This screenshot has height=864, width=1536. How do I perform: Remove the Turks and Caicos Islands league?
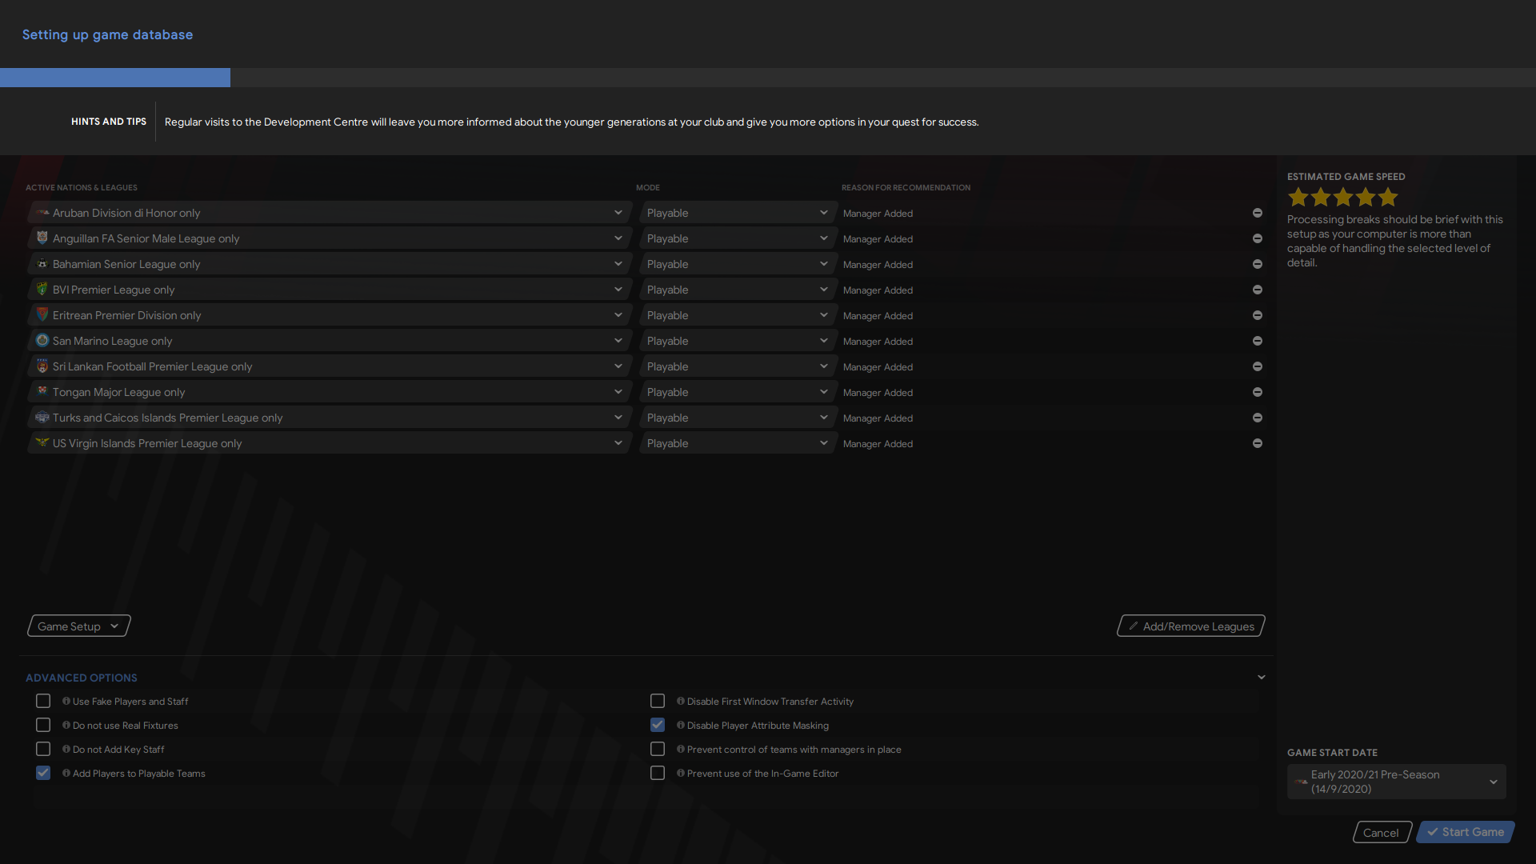point(1257,418)
